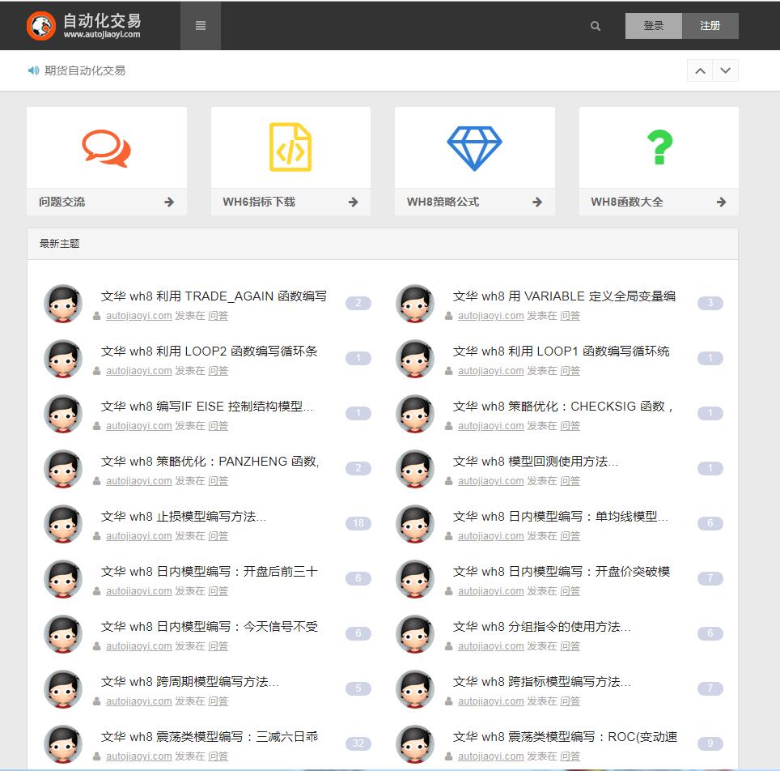Image resolution: width=780 pixels, height=771 pixels.
Task: Click avatar next to ROC(变动速 topic
Action: [415, 744]
